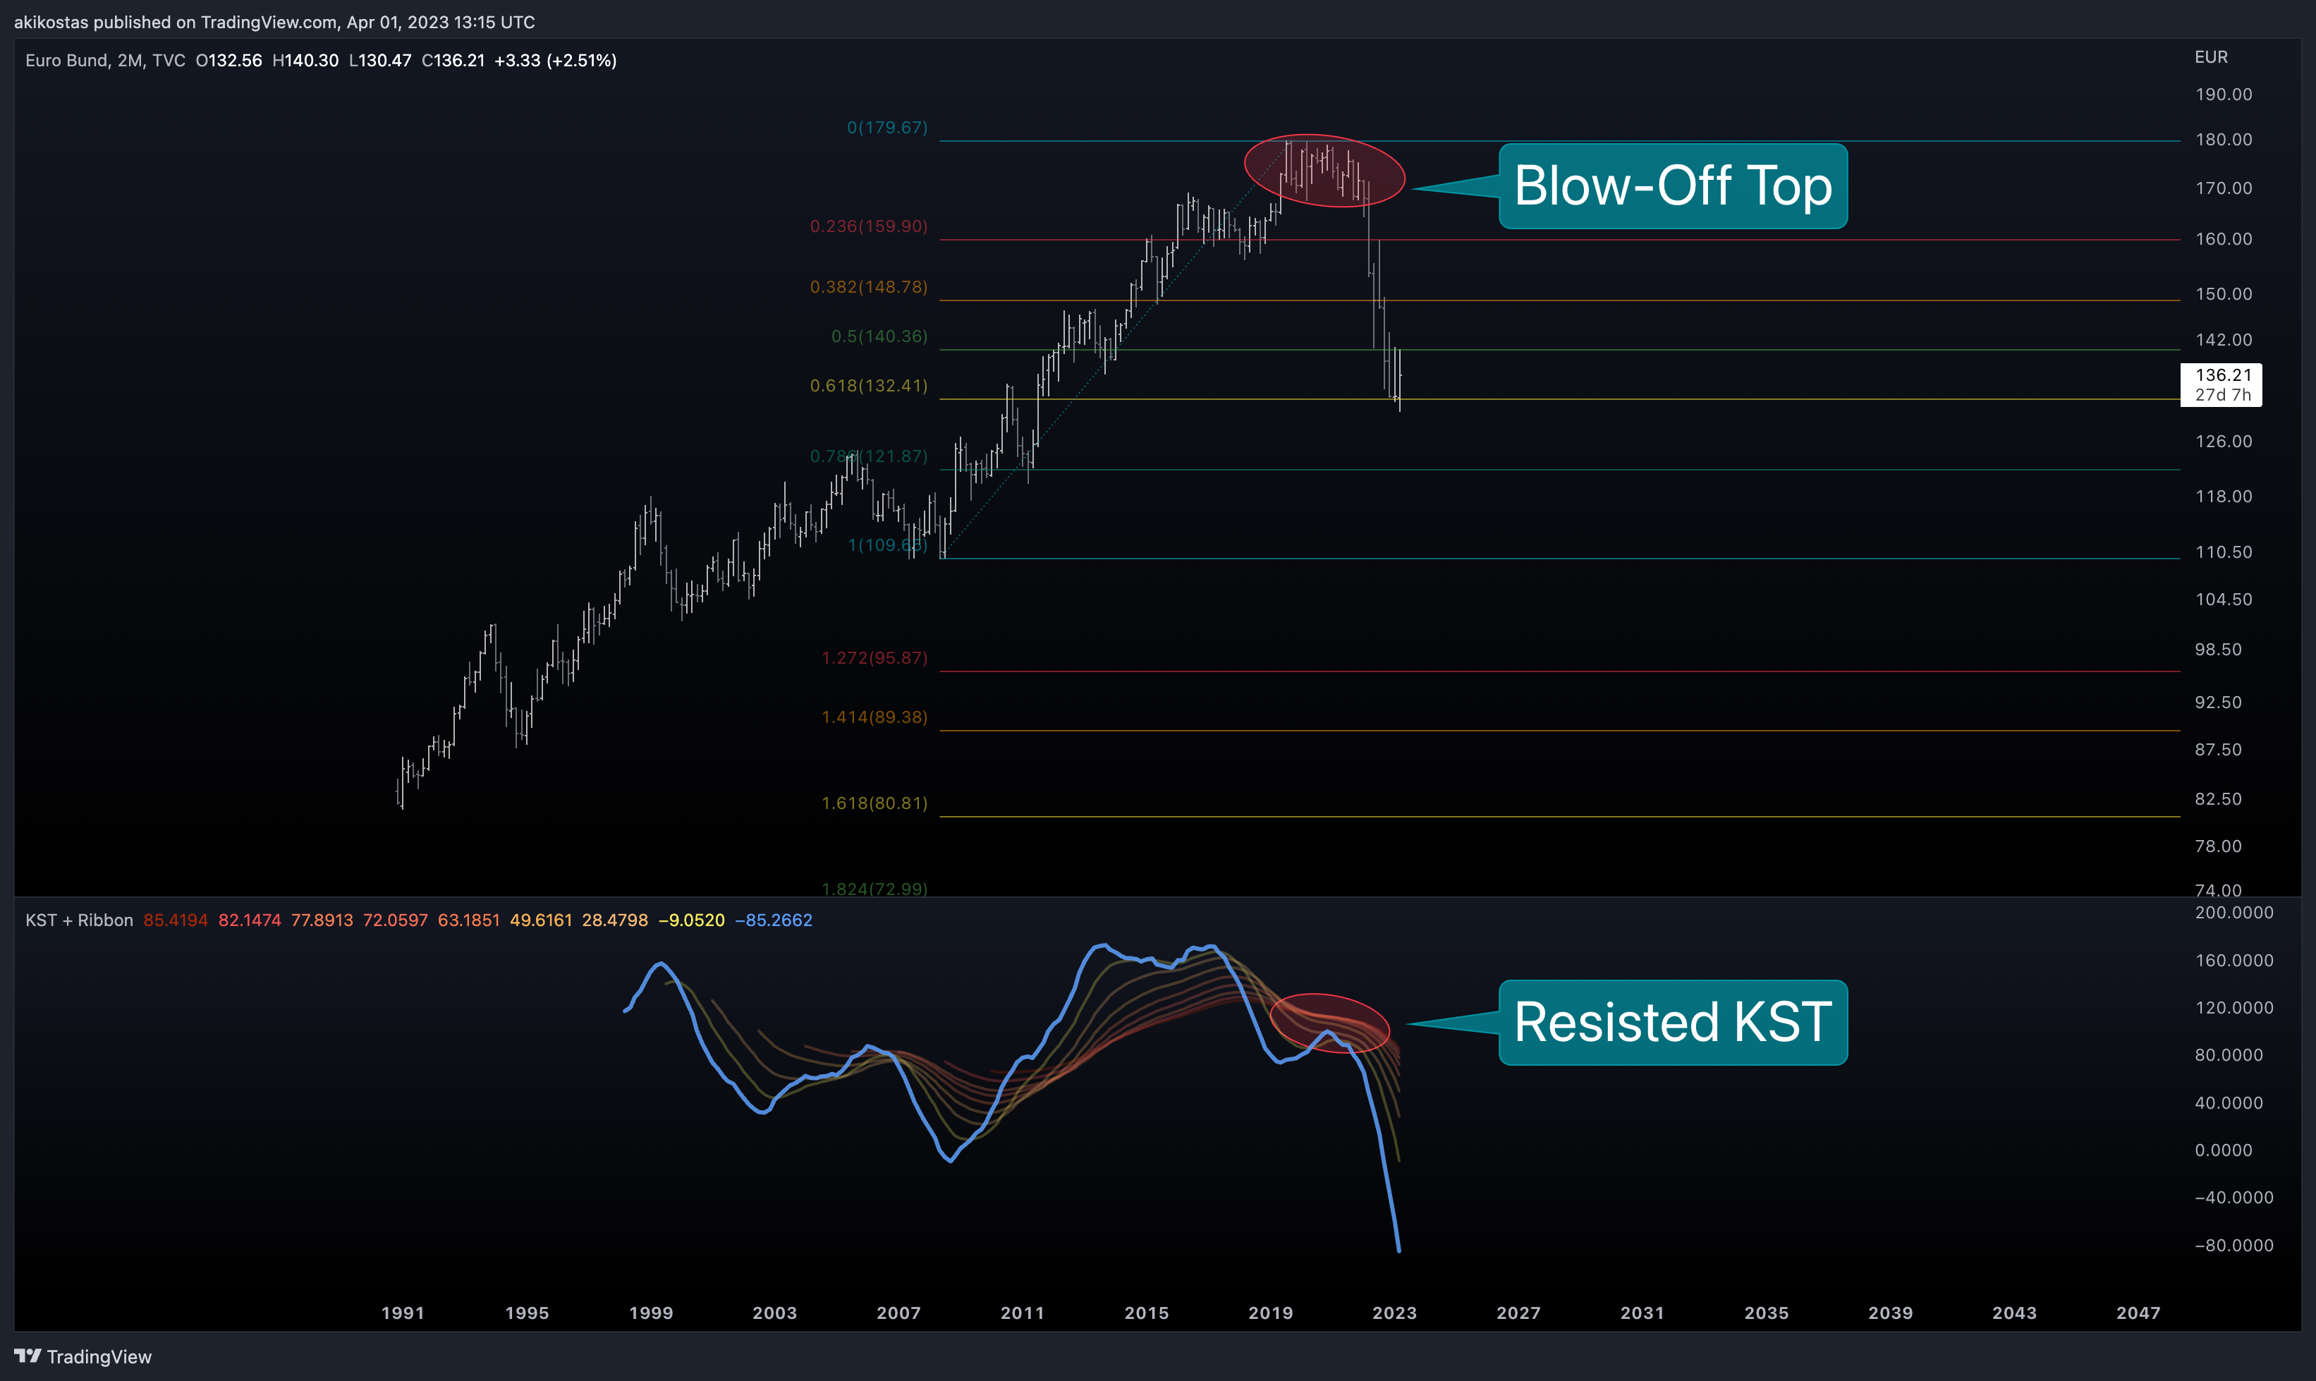Click the 160.00 price axis value

point(2223,239)
